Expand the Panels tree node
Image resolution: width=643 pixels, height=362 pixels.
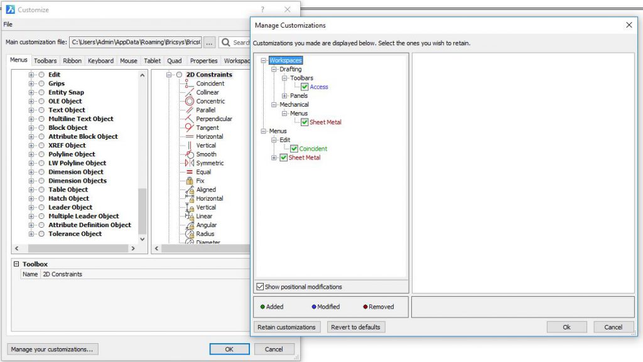tap(284, 96)
